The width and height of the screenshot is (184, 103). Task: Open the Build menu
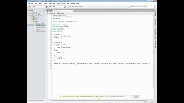point(50,3)
